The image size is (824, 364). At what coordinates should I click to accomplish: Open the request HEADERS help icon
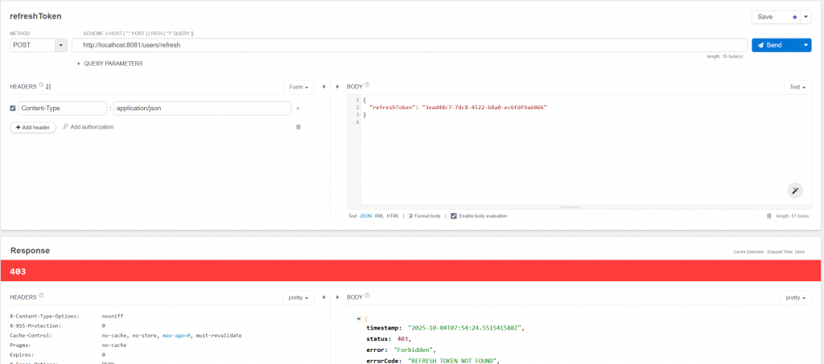[x=41, y=85]
